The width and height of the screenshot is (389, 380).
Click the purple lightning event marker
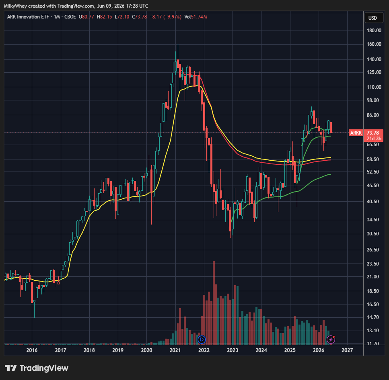click(x=331, y=339)
